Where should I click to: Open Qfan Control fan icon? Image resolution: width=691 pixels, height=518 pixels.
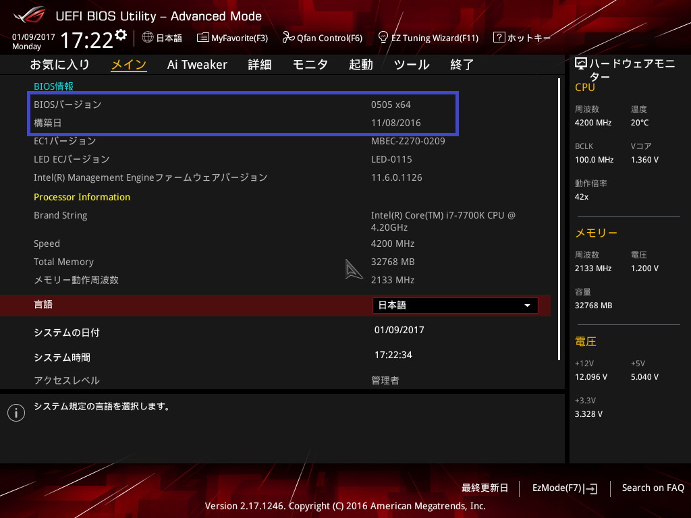point(288,38)
